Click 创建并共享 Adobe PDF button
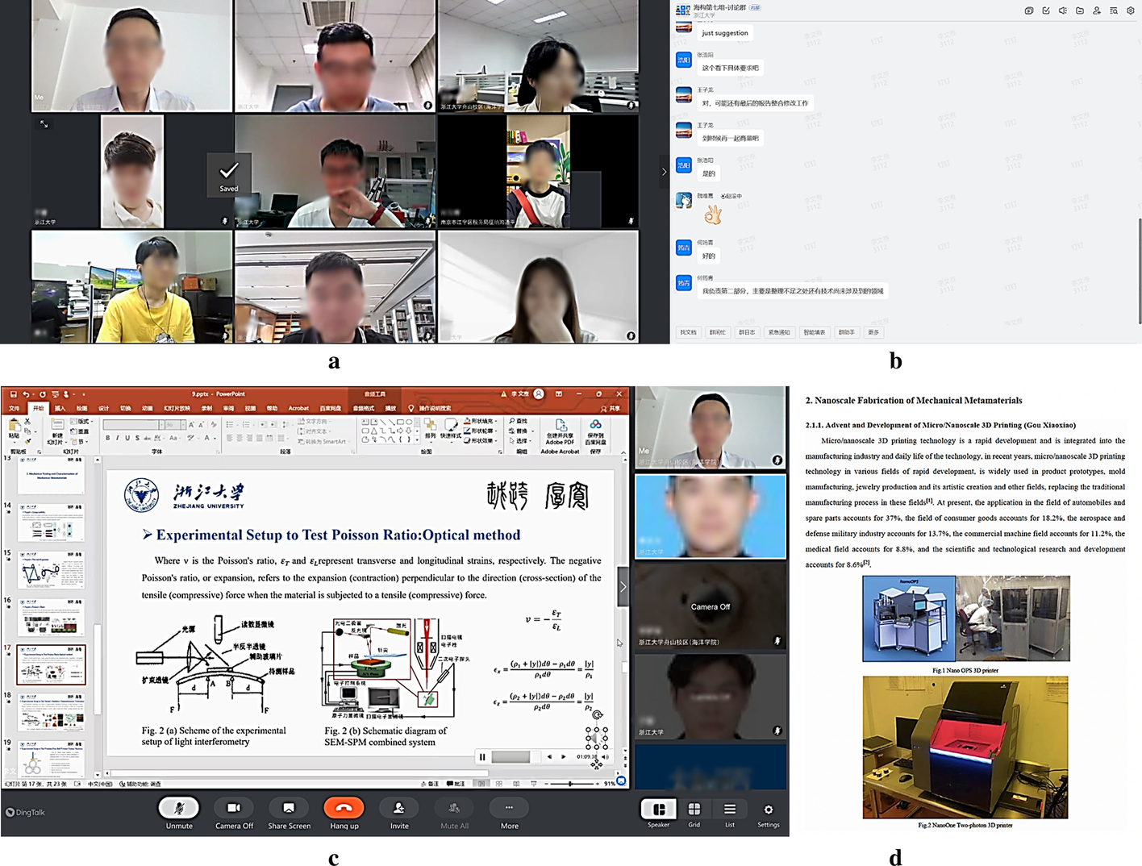This screenshot has width=1142, height=866. point(560,432)
